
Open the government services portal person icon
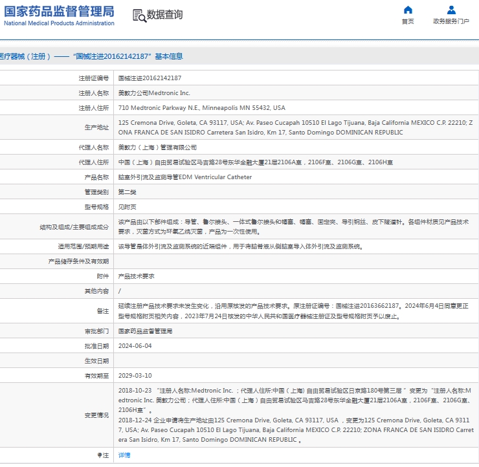451,10
